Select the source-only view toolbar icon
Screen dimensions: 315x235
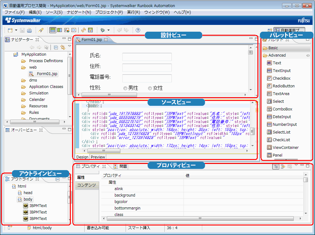(74, 30)
